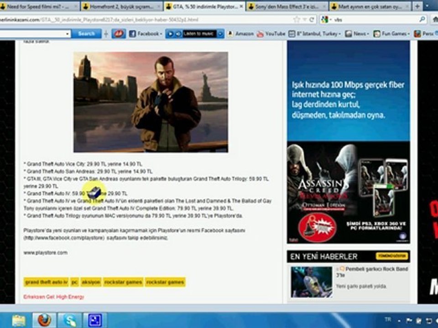438x328 pixels.
Task: Open Skype from the taskbar
Action: [69, 320]
